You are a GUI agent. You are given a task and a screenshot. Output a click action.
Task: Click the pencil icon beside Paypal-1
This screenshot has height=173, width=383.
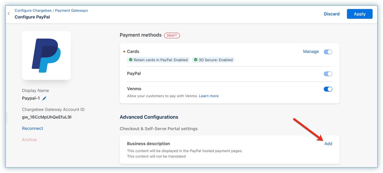click(x=44, y=98)
